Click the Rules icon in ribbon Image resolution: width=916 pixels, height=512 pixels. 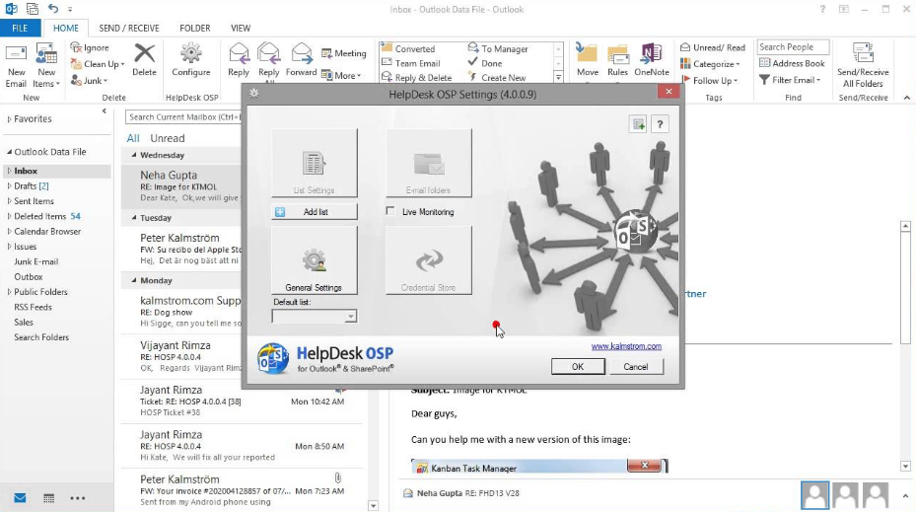(617, 54)
